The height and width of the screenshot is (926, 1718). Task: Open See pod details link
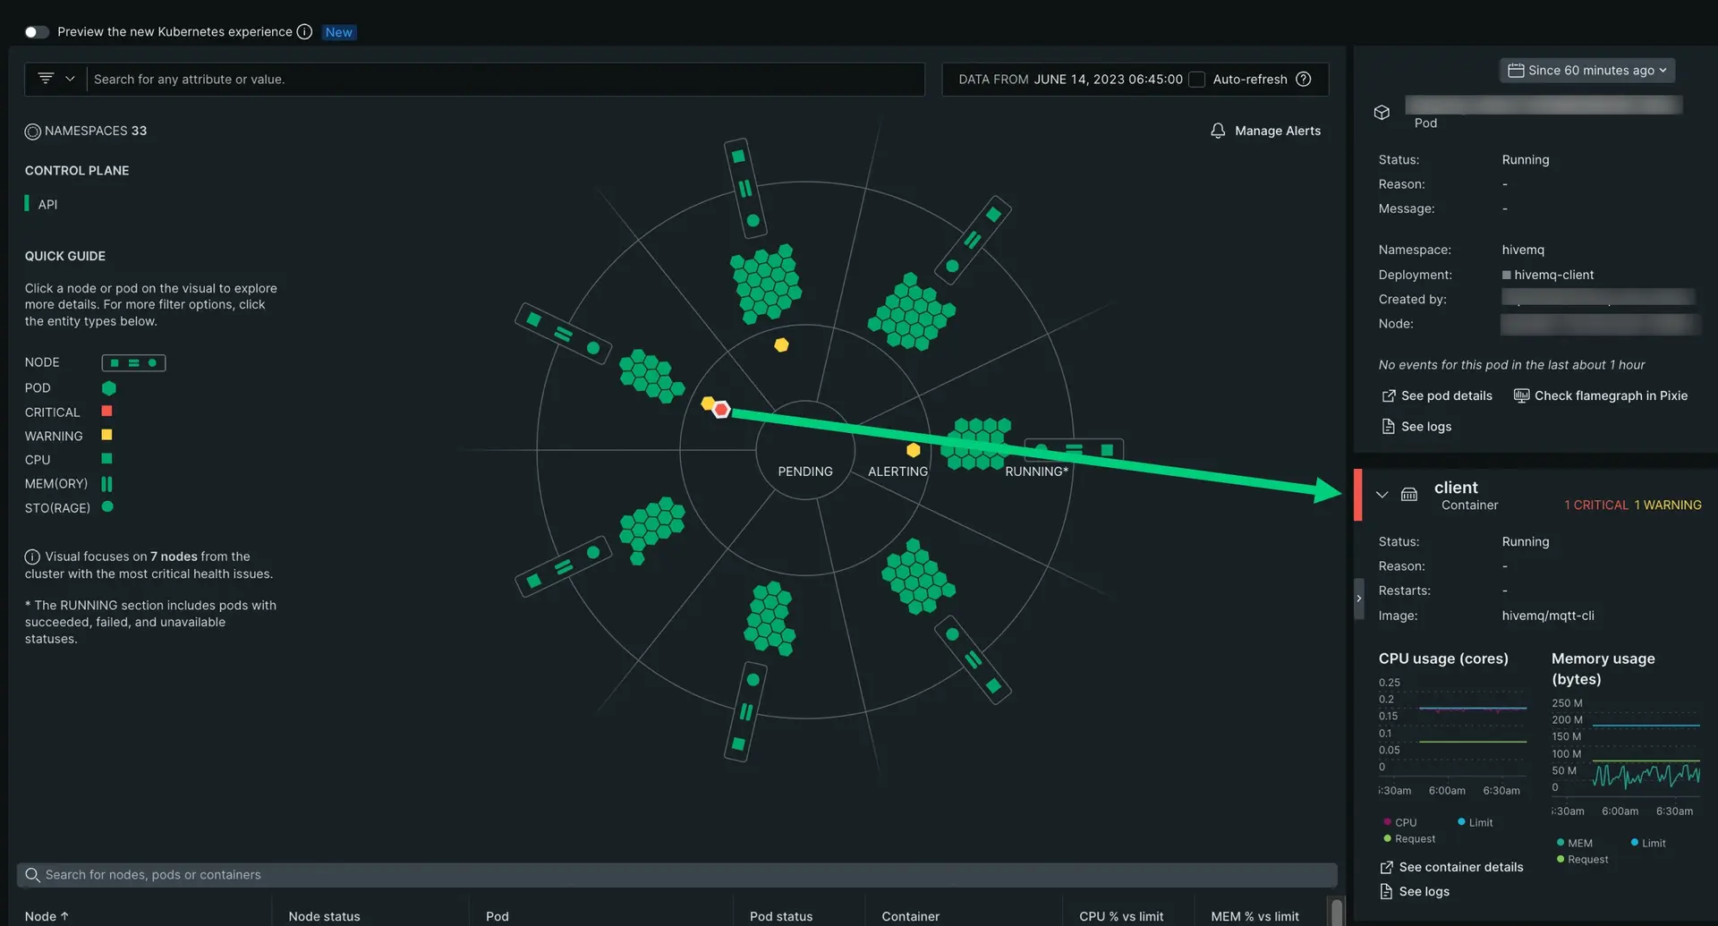point(1437,396)
